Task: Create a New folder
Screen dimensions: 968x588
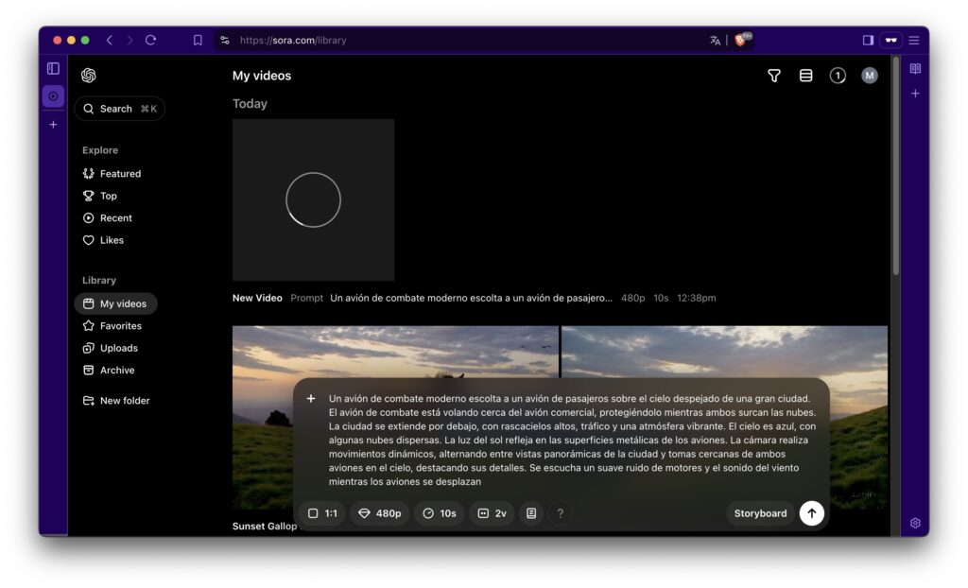Action: [x=116, y=401]
